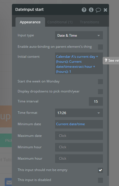Click the Maximum date Click placeholder
Screen dimensions: 119x186
point(63,136)
